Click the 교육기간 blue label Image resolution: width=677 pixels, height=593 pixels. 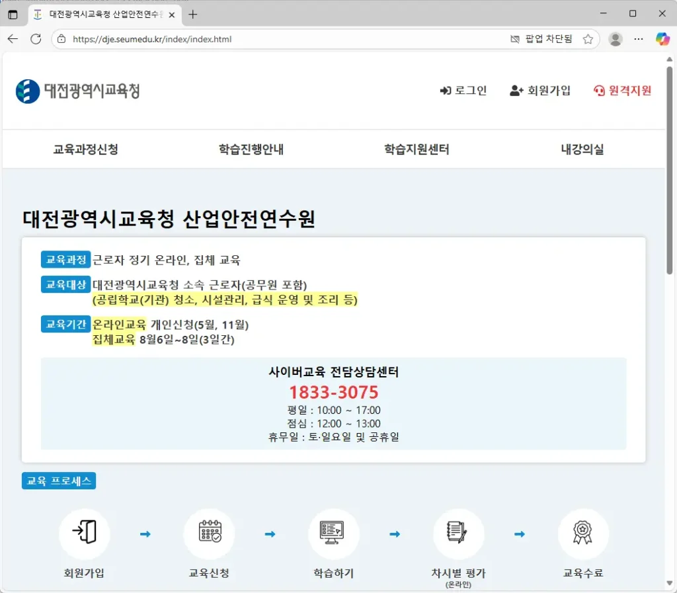coord(65,324)
